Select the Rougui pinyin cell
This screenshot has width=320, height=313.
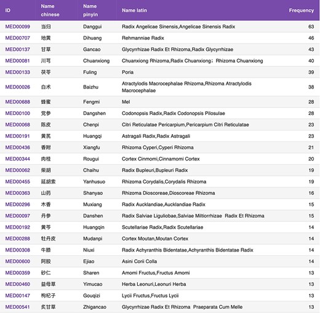[91, 159]
